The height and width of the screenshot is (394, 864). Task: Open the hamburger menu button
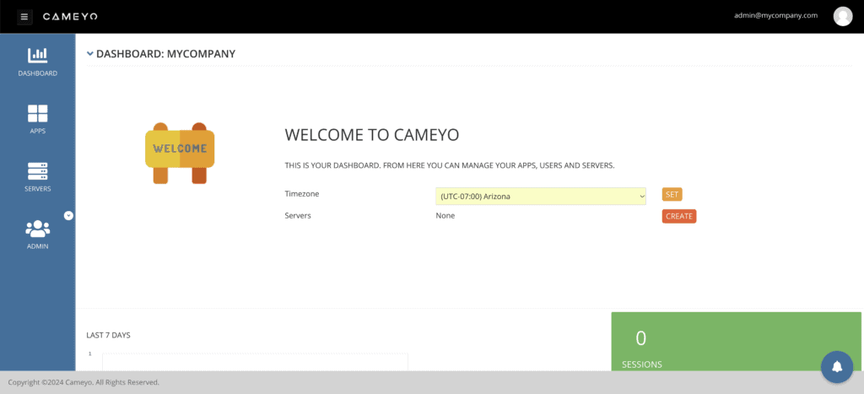click(x=24, y=17)
